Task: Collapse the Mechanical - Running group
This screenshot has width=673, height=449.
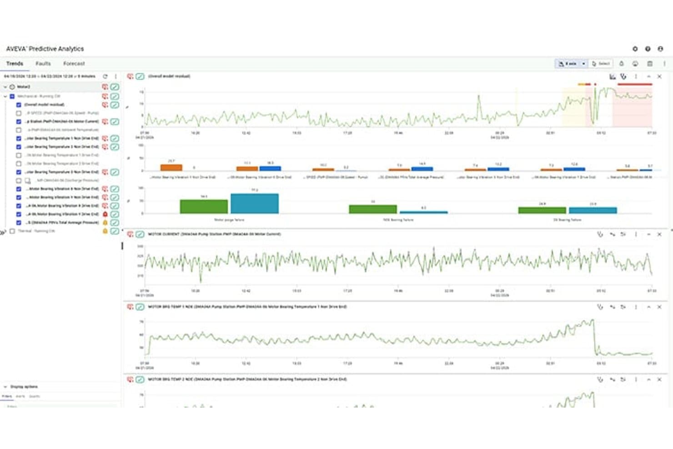Action: tap(5, 96)
